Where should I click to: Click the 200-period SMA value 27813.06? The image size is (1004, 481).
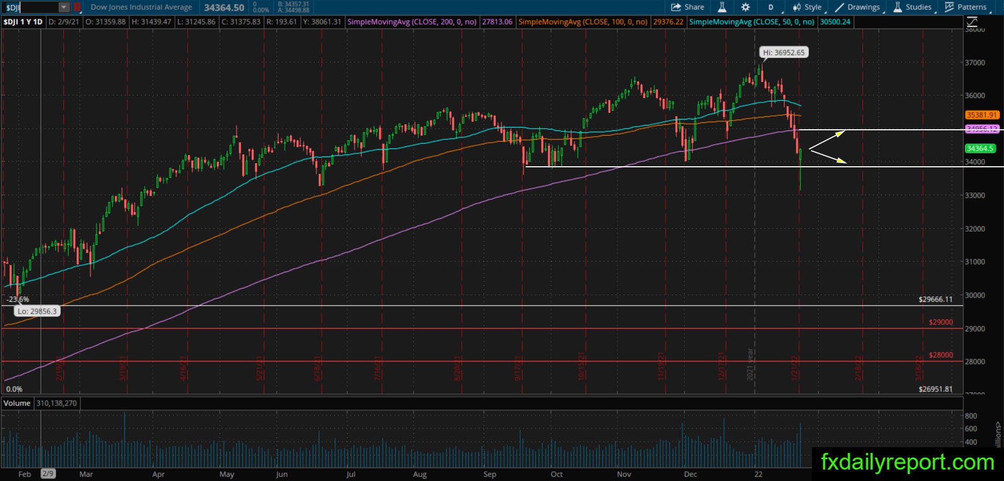click(497, 22)
